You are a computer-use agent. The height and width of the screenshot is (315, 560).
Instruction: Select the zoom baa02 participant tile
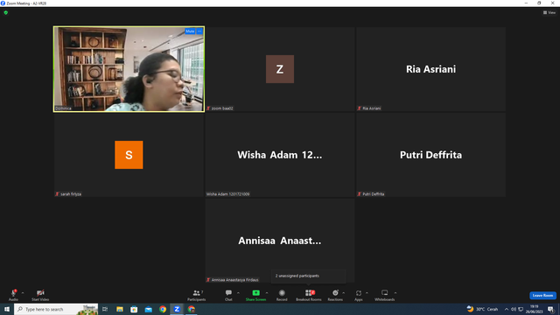click(x=280, y=69)
